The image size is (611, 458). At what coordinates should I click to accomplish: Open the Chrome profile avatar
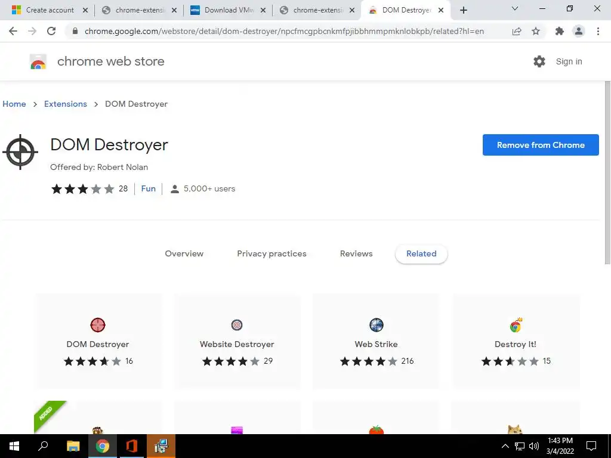pyautogui.click(x=579, y=31)
